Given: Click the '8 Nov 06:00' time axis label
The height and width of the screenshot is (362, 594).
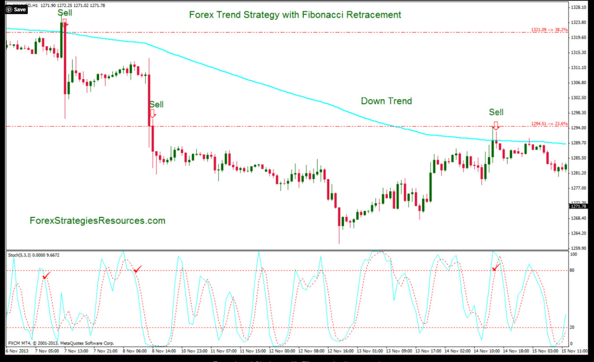Looking at the screenshot, I should (x=135, y=351).
